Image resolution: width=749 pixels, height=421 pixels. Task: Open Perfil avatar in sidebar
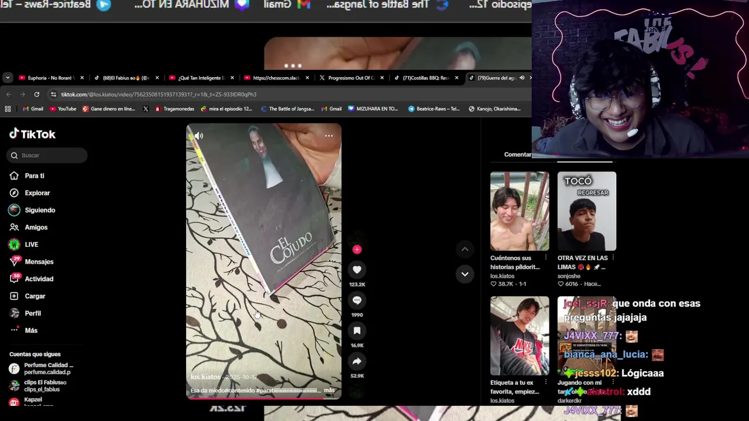pos(14,313)
